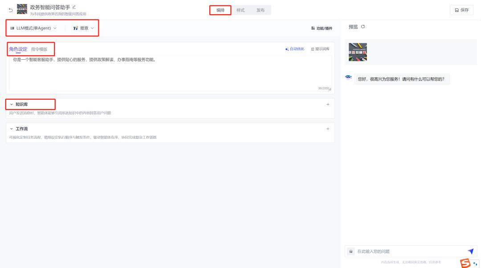Click the clear-chat icon left of the input

(351, 252)
